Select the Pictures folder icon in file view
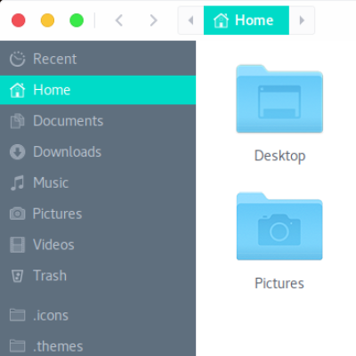This screenshot has width=356, height=356. tap(279, 226)
